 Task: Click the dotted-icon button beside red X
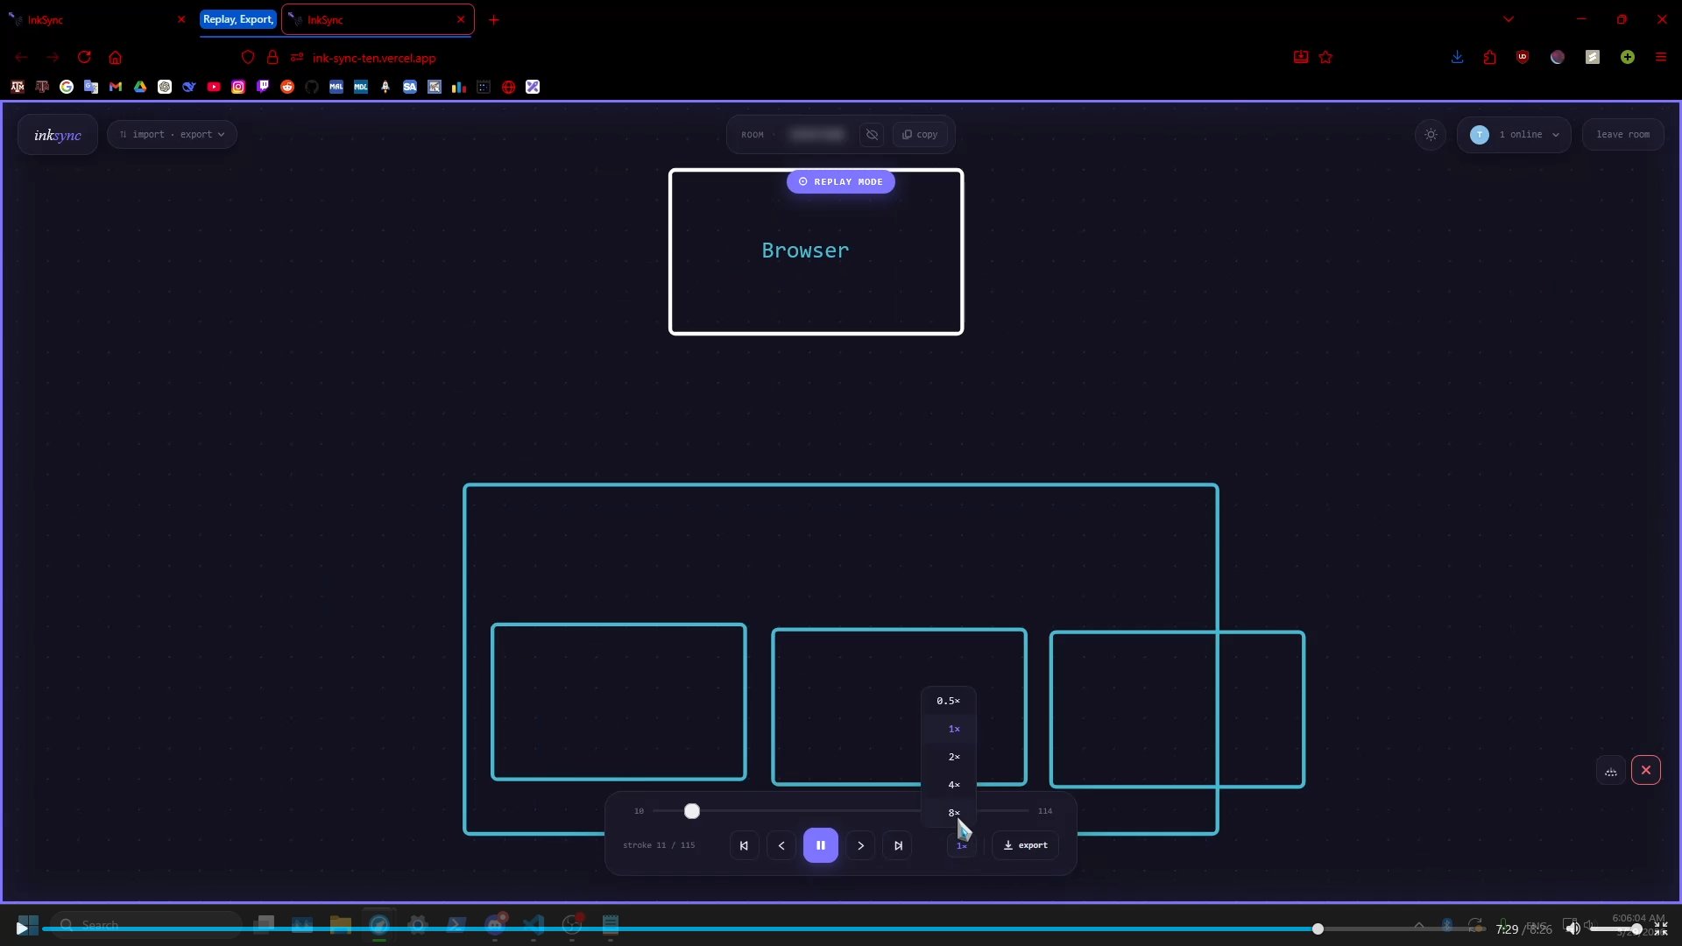[x=1610, y=771]
